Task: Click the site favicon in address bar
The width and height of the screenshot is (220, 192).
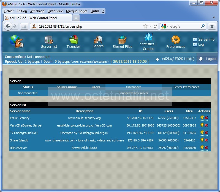Action: pyautogui.click(x=34, y=26)
